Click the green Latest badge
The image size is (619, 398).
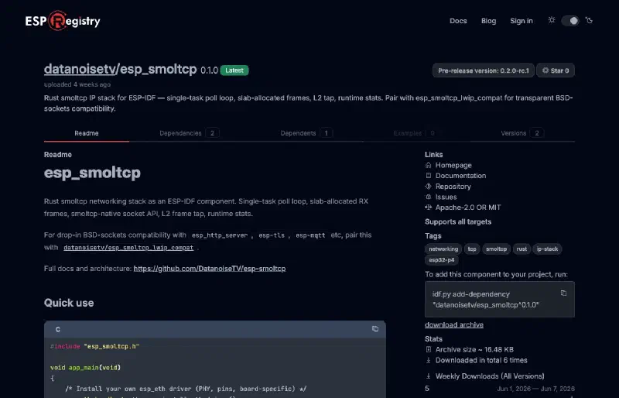tap(234, 70)
